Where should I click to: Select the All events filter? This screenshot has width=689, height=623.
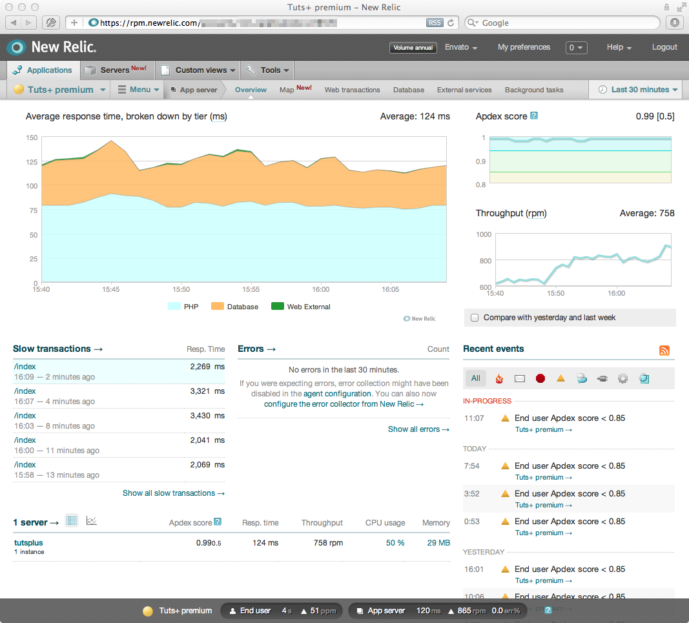tap(476, 378)
